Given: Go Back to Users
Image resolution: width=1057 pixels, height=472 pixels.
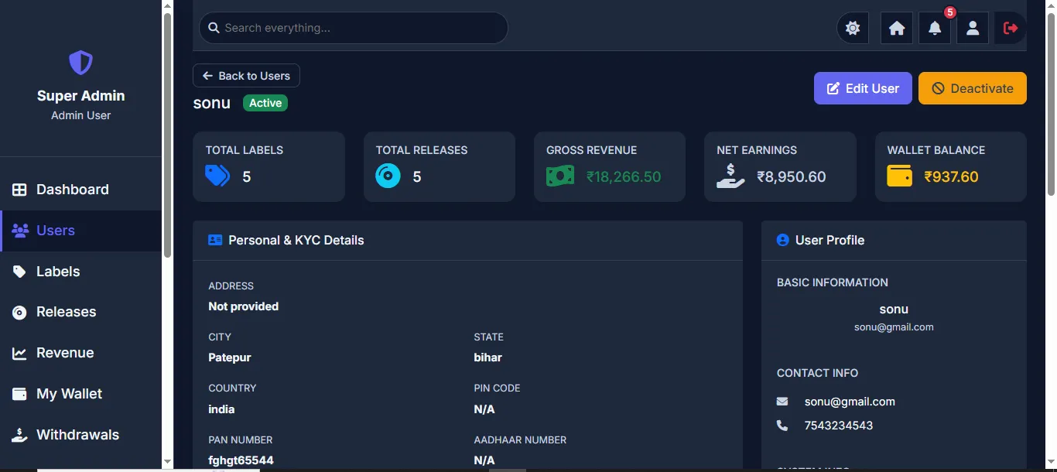Looking at the screenshot, I should (x=246, y=76).
